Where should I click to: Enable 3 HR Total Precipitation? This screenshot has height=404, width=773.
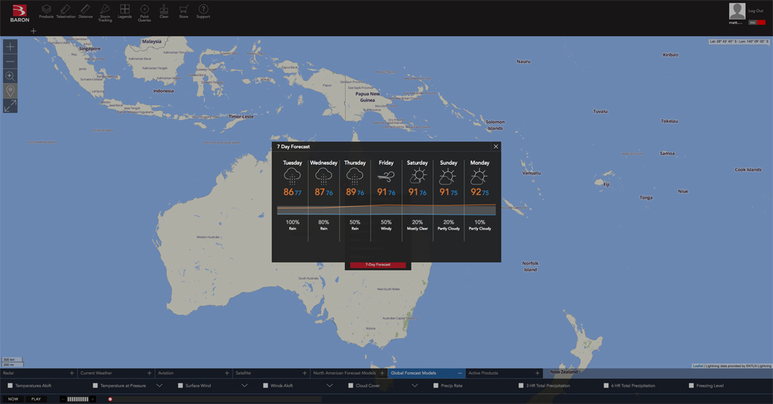521,386
